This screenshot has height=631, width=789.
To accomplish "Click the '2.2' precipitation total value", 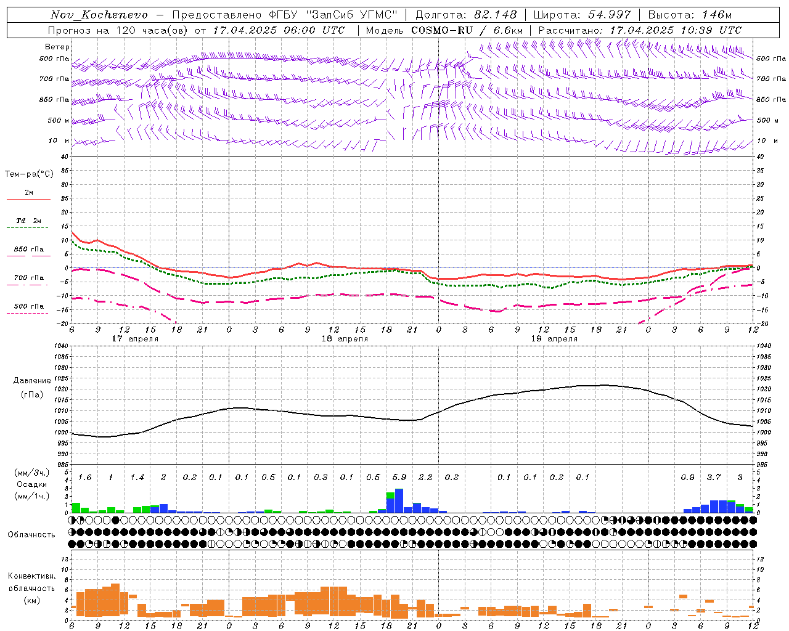I will 425,477.
